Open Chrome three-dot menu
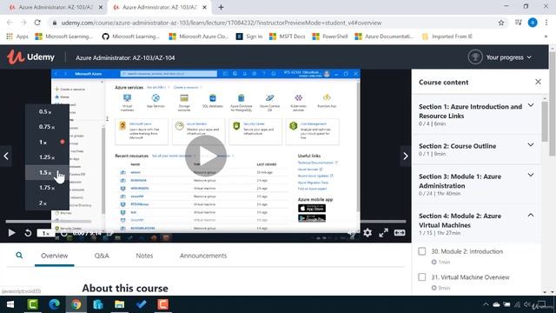Image resolution: width=556 pixels, height=313 pixels. pyautogui.click(x=546, y=23)
